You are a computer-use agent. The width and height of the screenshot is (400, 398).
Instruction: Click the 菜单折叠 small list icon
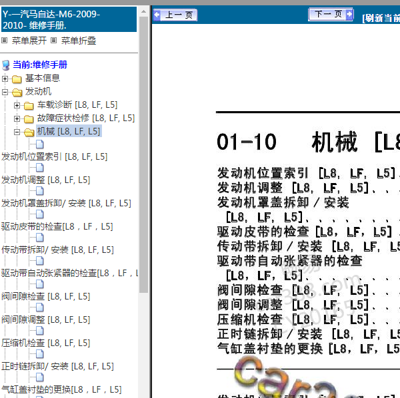(x=53, y=40)
